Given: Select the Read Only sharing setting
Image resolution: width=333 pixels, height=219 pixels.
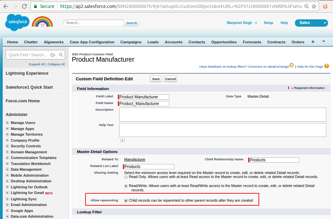Looking at the screenshot, I should [x=126, y=177].
